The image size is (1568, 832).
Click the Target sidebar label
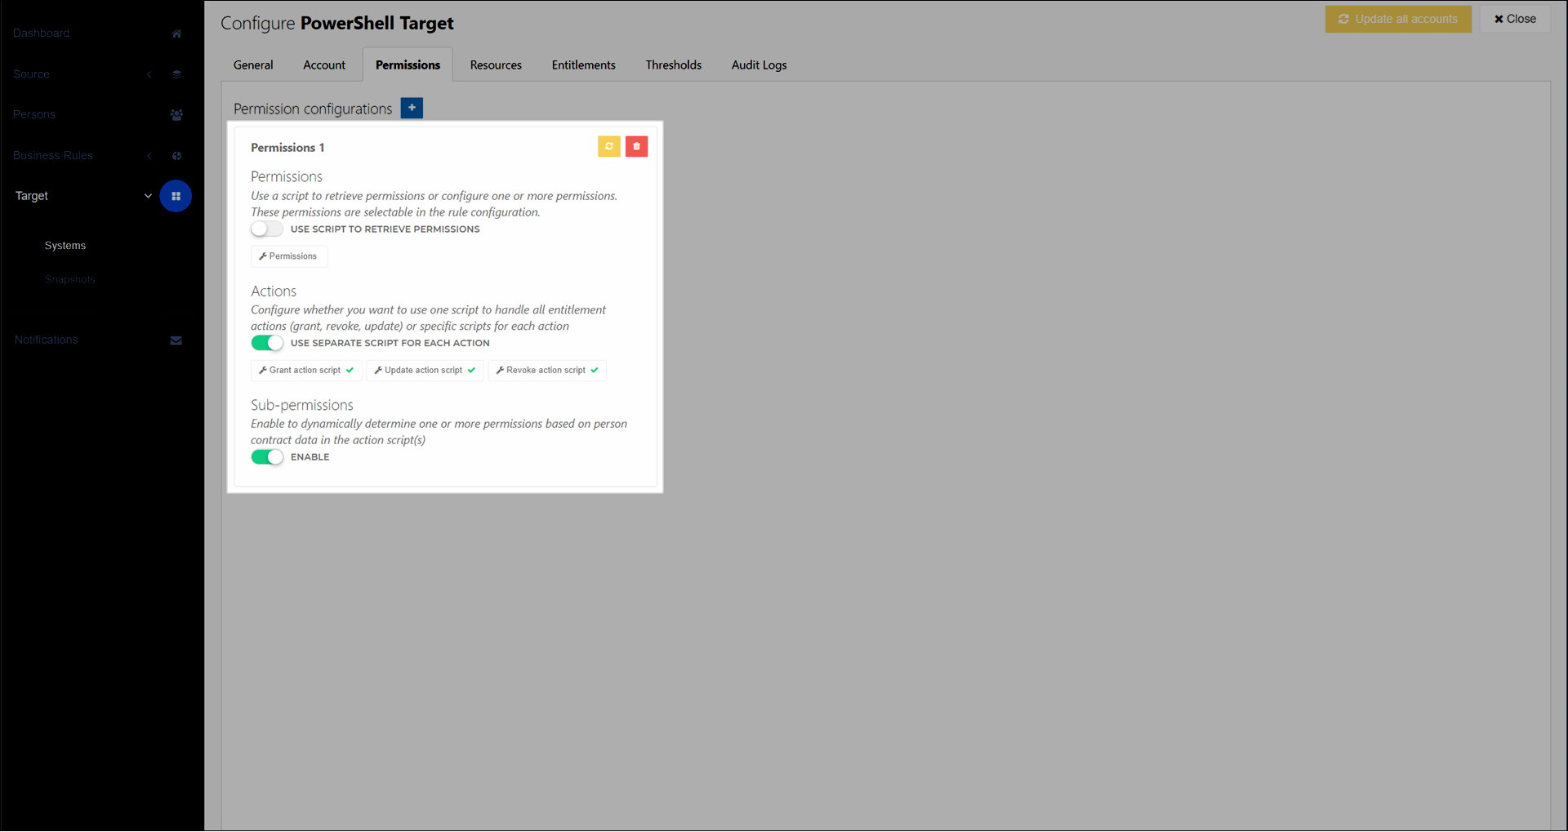[32, 196]
